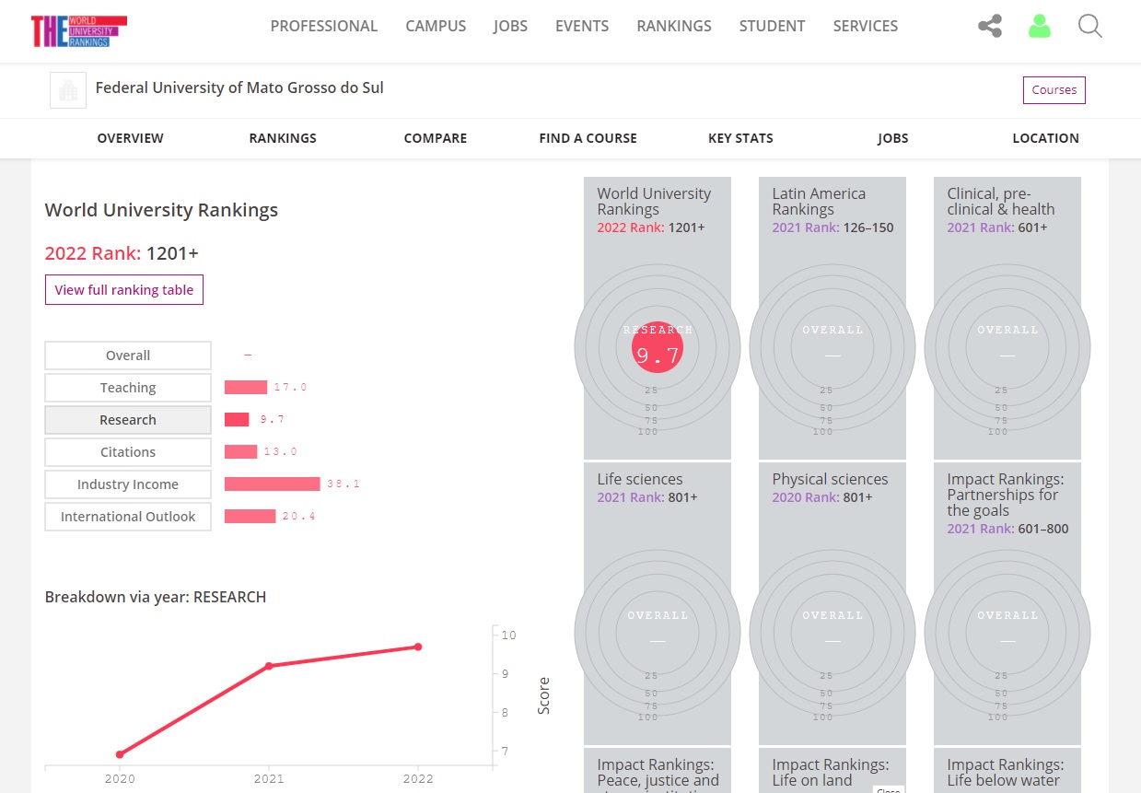This screenshot has width=1141, height=793.
Task: Open the Latin America Rankings card
Action: [x=832, y=318]
